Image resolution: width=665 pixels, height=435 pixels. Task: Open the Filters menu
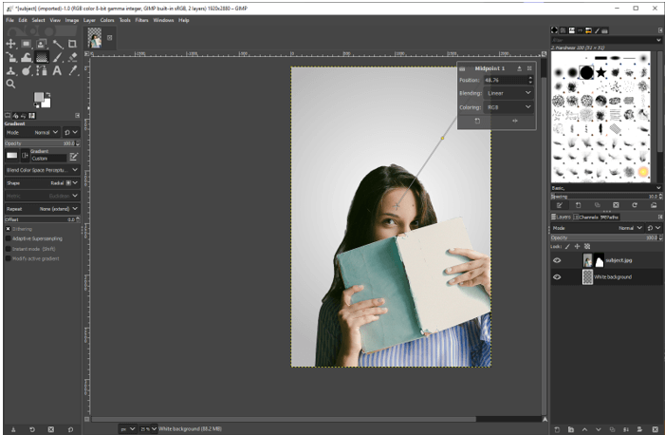pyautogui.click(x=141, y=20)
